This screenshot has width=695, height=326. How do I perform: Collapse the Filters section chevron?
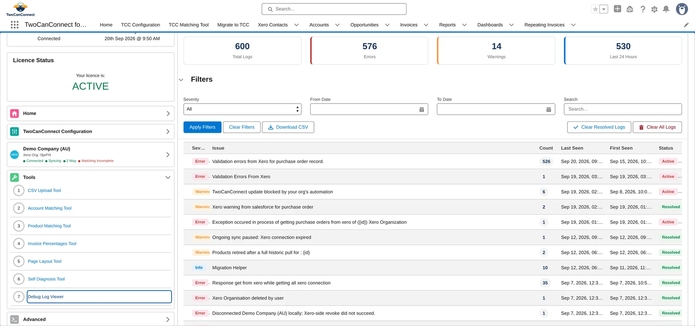tap(181, 80)
